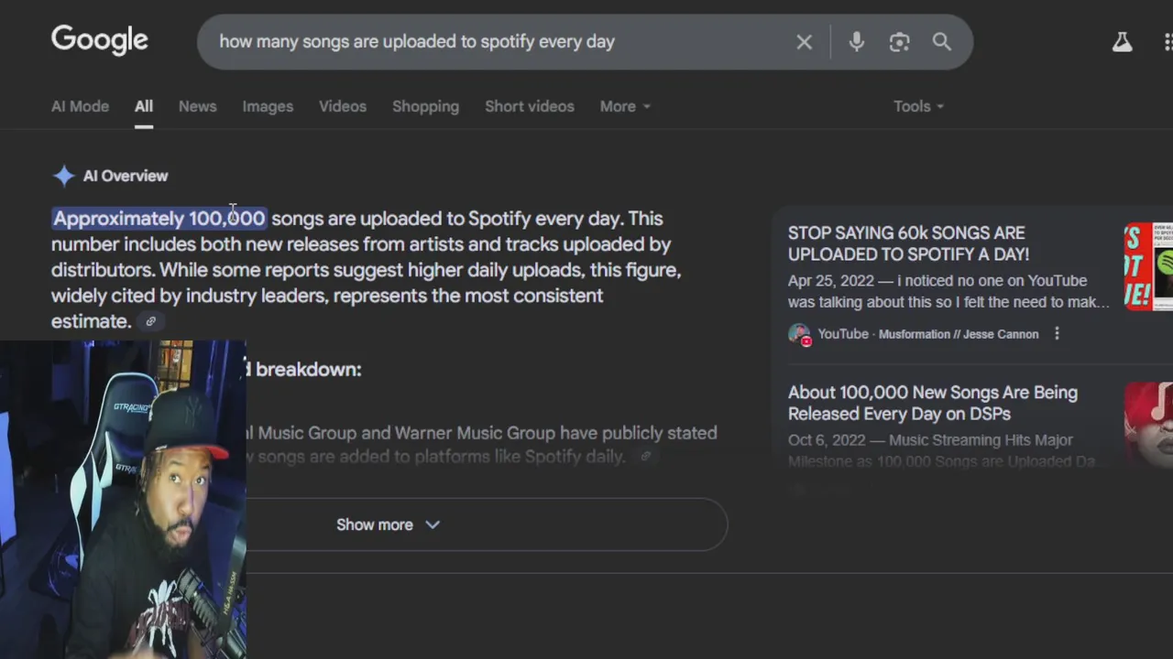Open thumbnail of the 100,000 New Songs article

1148,425
